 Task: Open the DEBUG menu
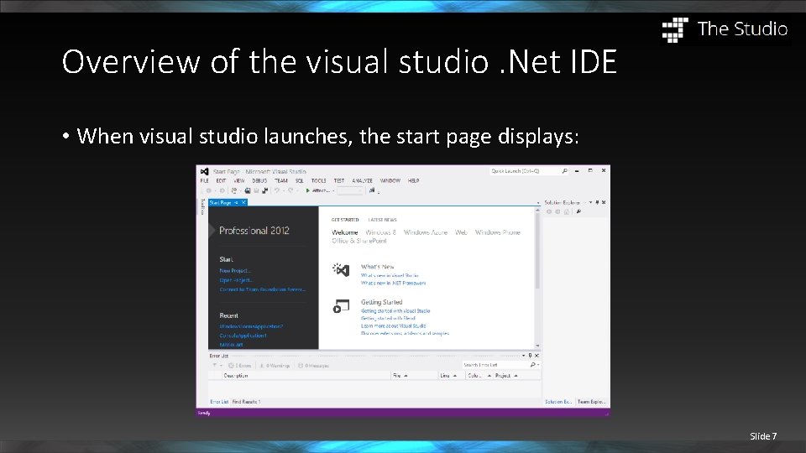(x=259, y=181)
